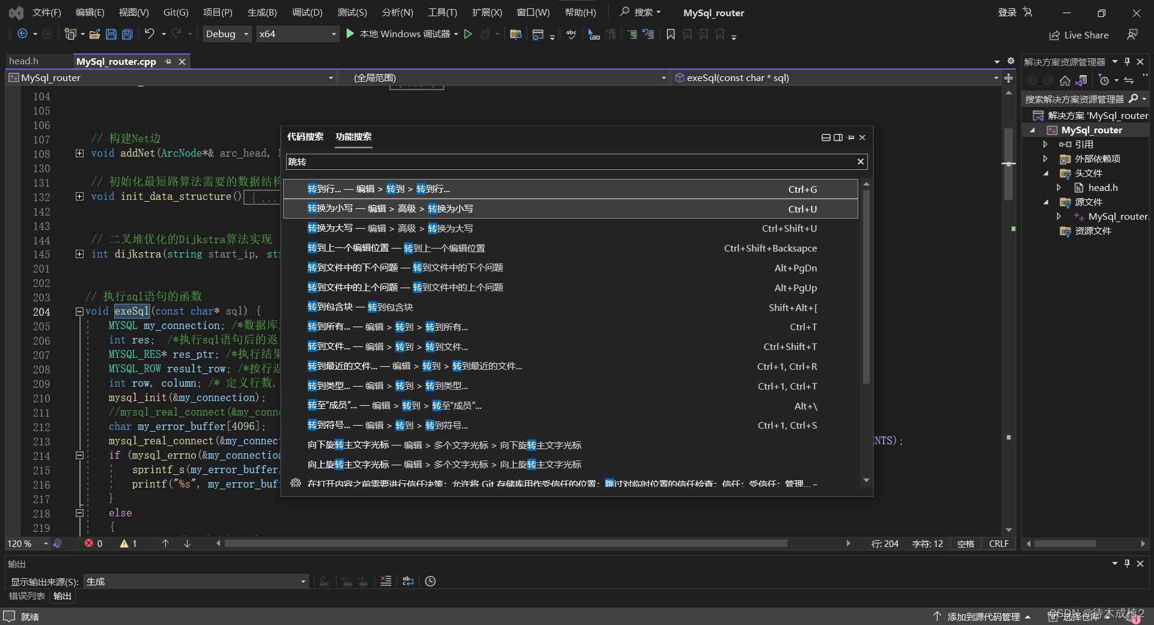Click the save all icon

(x=127, y=34)
